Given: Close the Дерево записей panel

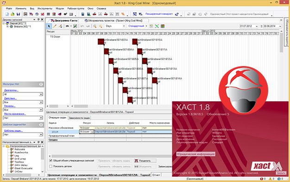Looking at the screenshot, I should click(x=42, y=19).
